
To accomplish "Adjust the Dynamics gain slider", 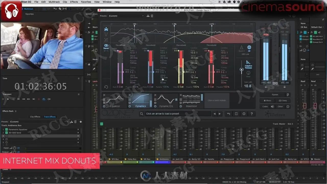I will pos(241,70).
